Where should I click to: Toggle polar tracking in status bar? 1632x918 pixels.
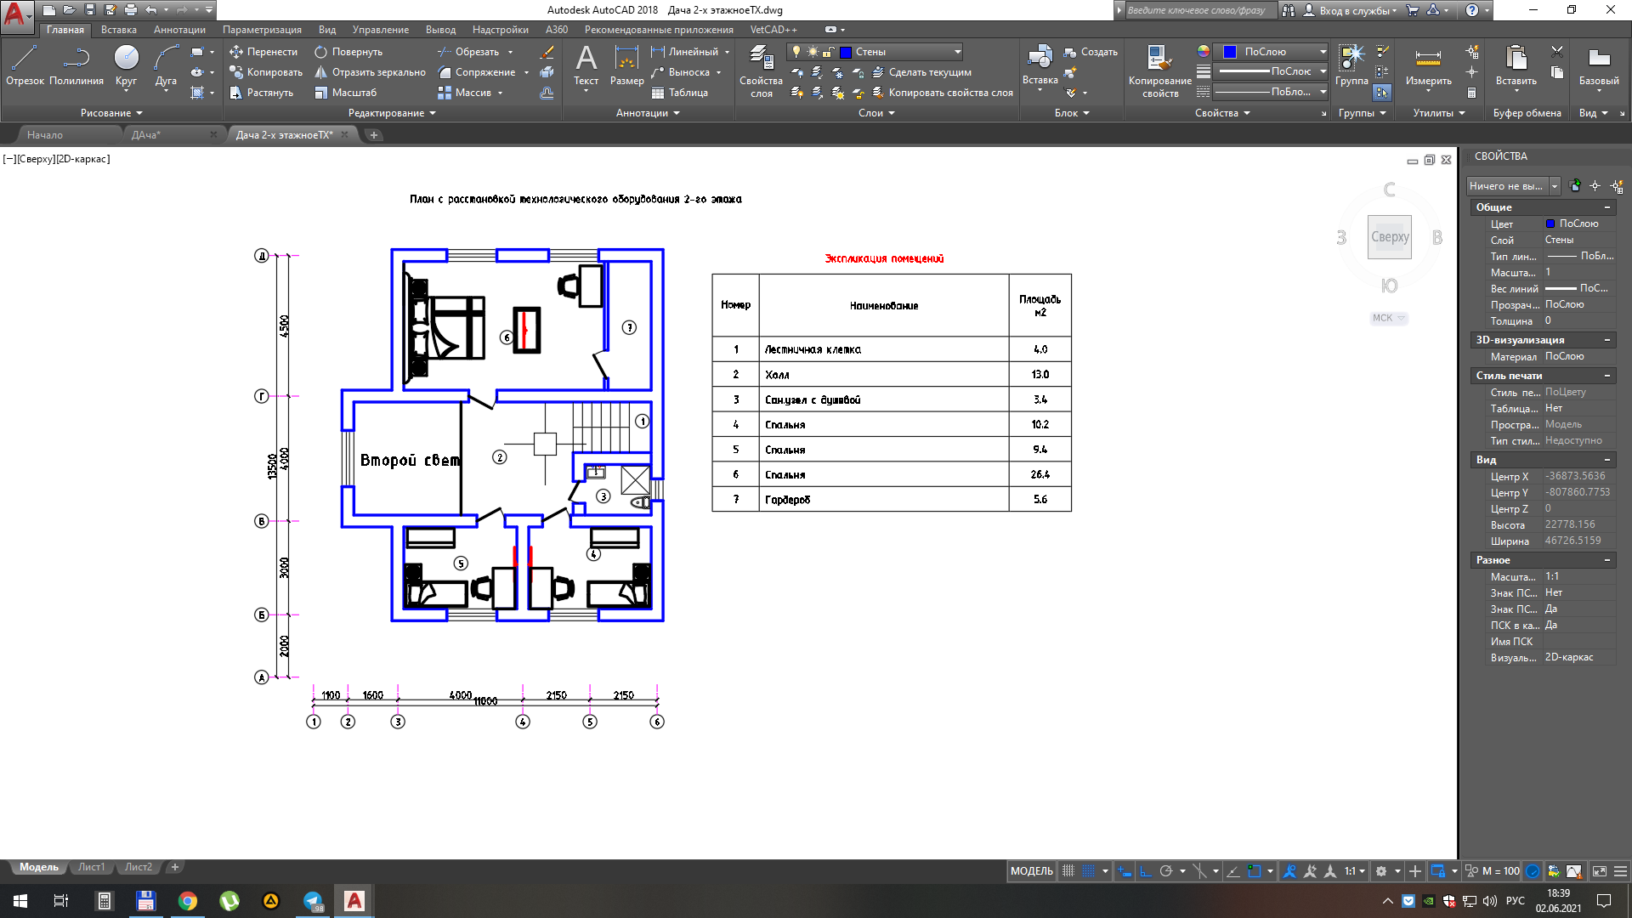click(x=1166, y=870)
